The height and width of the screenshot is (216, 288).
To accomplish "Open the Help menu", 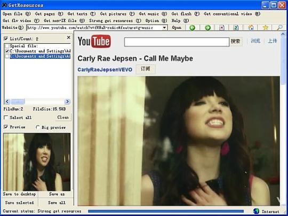I will point(180,21).
